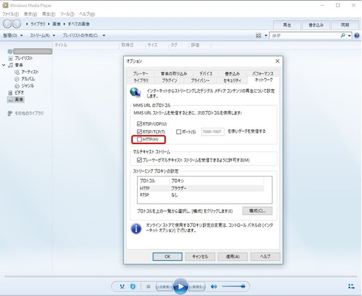
Task: Open その他のライブラリ in the sidebar
Action: coord(29,113)
